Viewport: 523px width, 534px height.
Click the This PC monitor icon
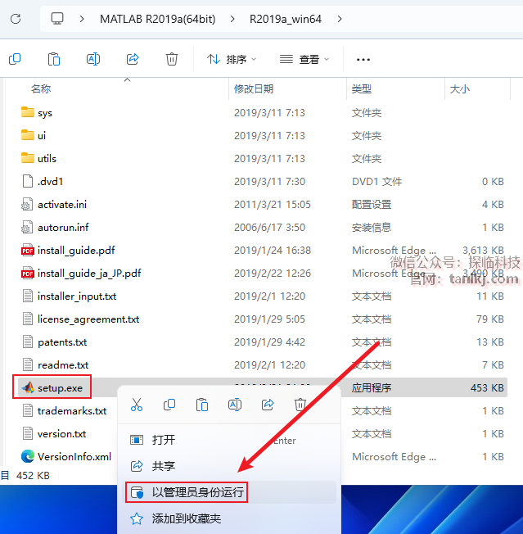pyautogui.click(x=57, y=18)
